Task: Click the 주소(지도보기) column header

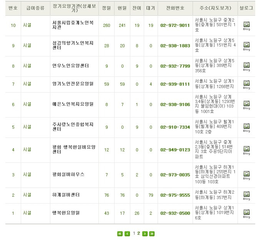Action: click(x=215, y=8)
